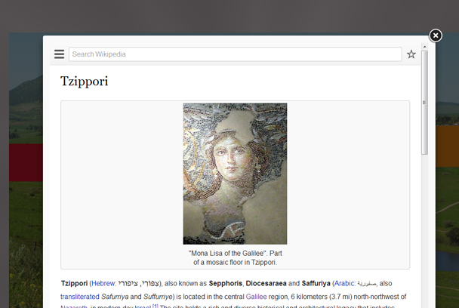Select the bold word Saffuriya
Viewport: 459px width, 308px height.
coord(316,283)
